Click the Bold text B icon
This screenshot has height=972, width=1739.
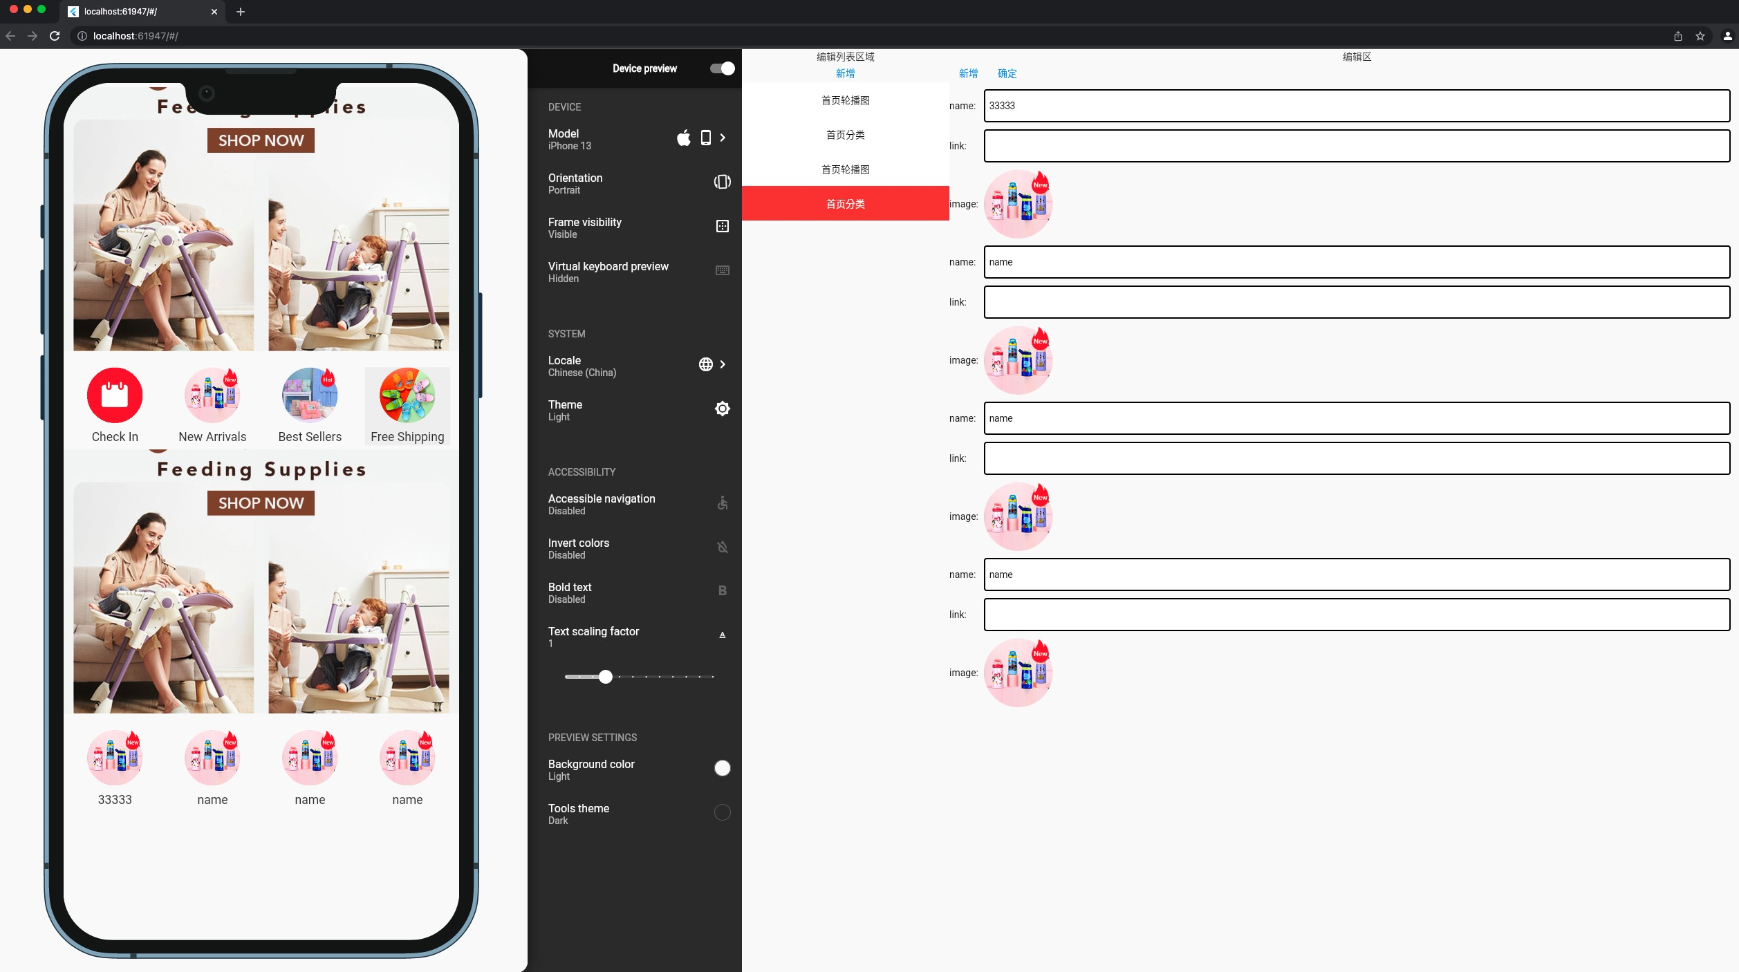coord(722,591)
